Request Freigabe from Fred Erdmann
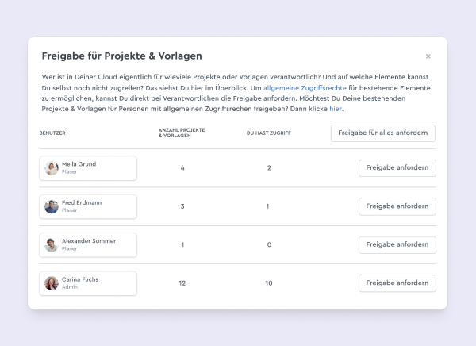This screenshot has height=346, width=476. tap(397, 206)
